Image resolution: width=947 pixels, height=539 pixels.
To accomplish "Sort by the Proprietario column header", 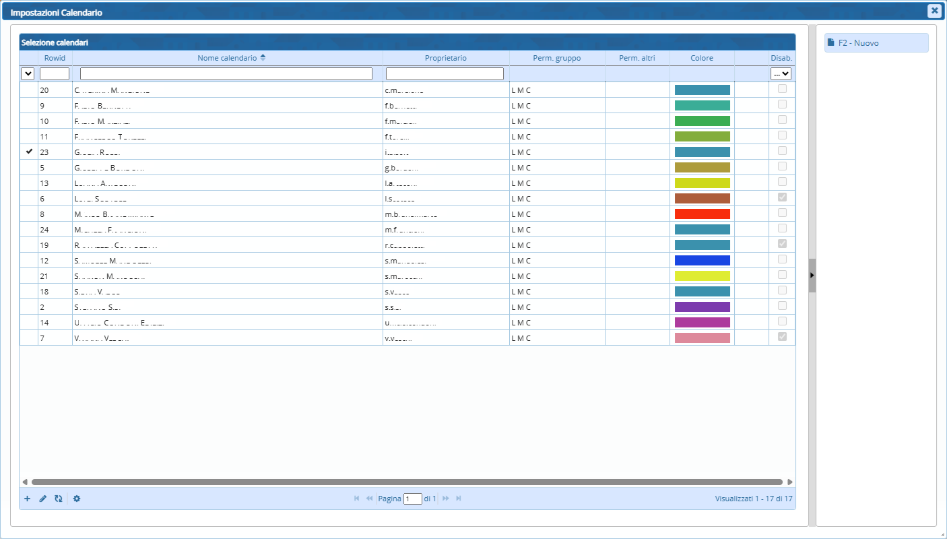I will click(x=445, y=58).
